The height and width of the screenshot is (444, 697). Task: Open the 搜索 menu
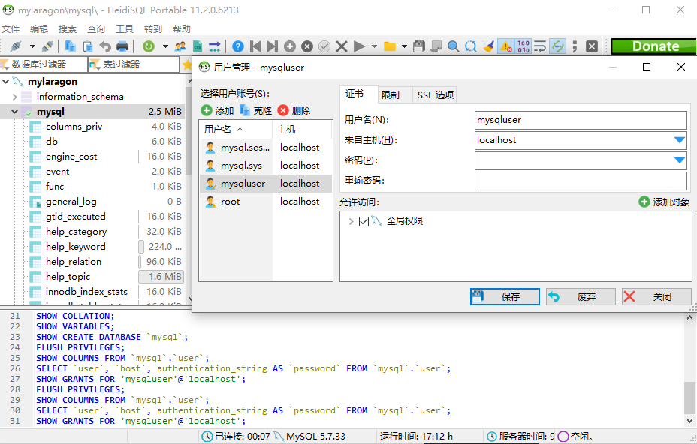pos(68,28)
